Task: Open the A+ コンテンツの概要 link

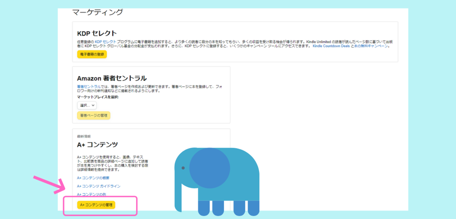Action: pos(93,178)
